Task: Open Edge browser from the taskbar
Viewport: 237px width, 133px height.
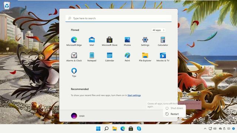Action: [x=123, y=129]
